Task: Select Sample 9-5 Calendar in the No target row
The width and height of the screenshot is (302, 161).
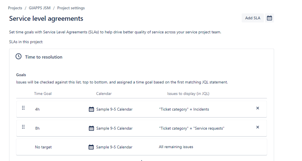Action: tap(114, 147)
